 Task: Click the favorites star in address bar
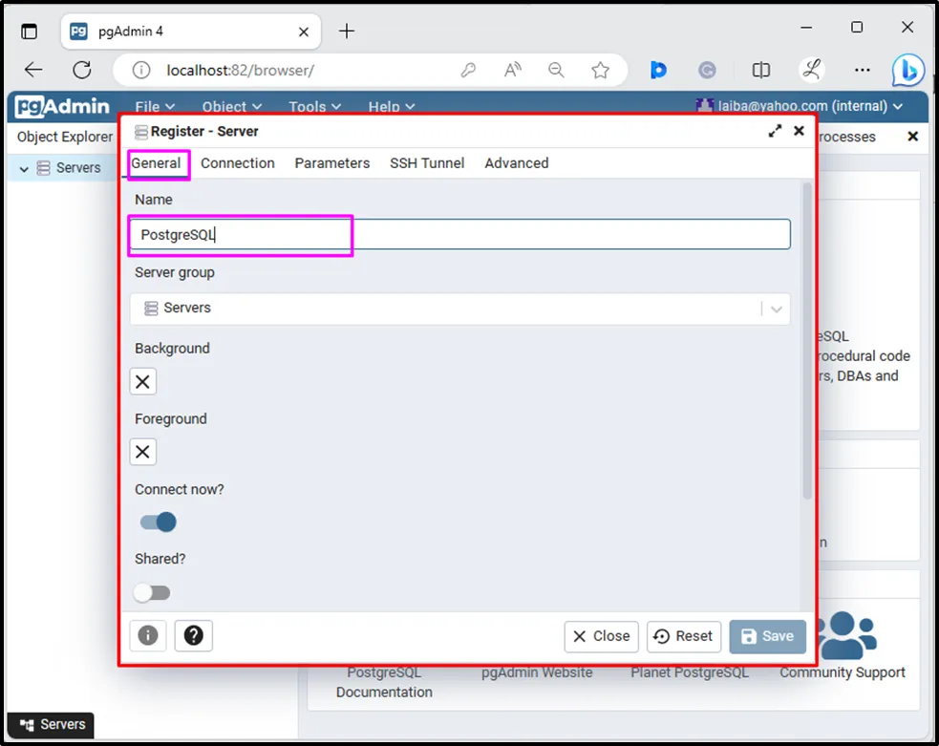point(600,70)
